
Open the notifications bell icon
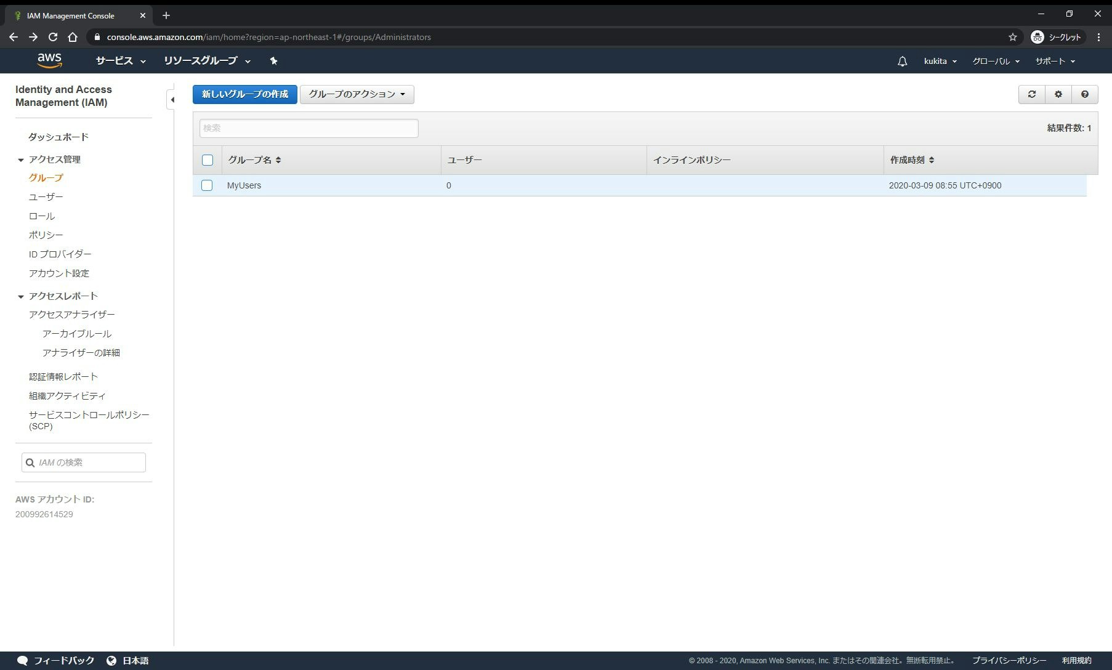(x=902, y=61)
